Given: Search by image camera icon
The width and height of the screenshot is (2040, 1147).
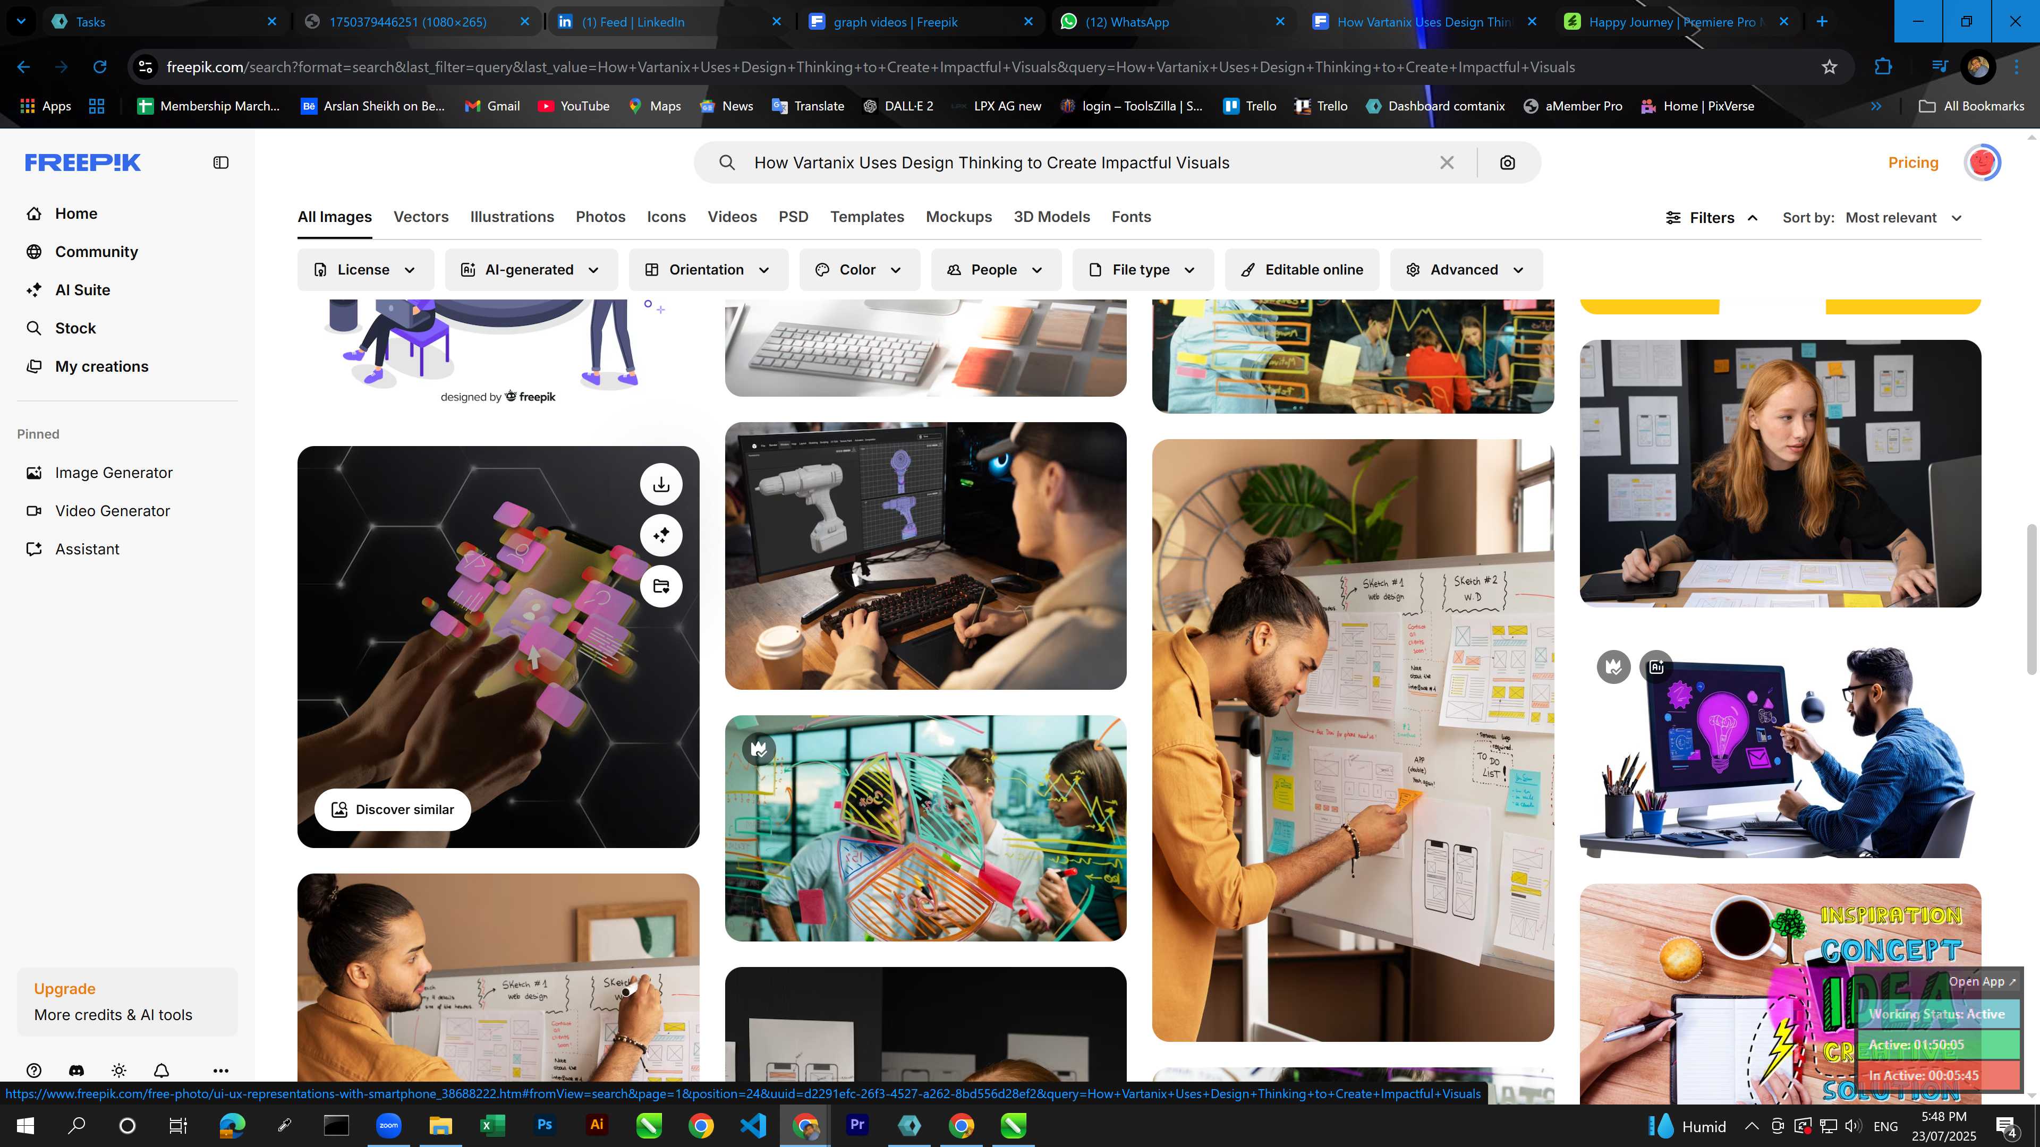Looking at the screenshot, I should [1507, 162].
